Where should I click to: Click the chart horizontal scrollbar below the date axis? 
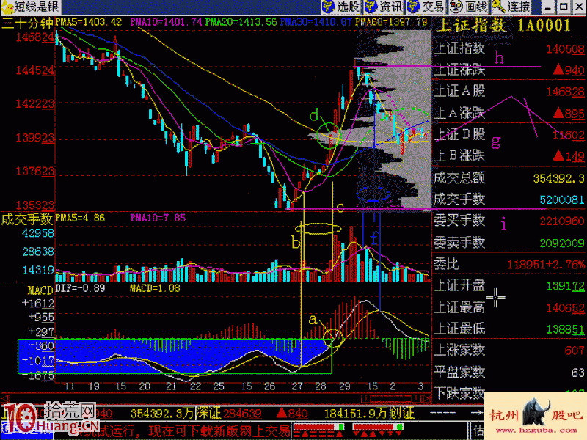pos(215,398)
